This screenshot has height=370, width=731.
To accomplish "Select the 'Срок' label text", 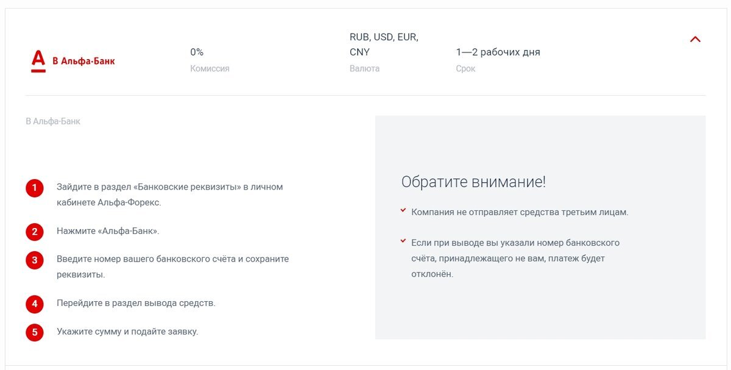I will coord(466,68).
